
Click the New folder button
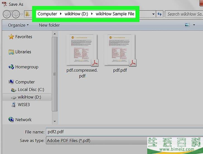[x=49, y=25]
